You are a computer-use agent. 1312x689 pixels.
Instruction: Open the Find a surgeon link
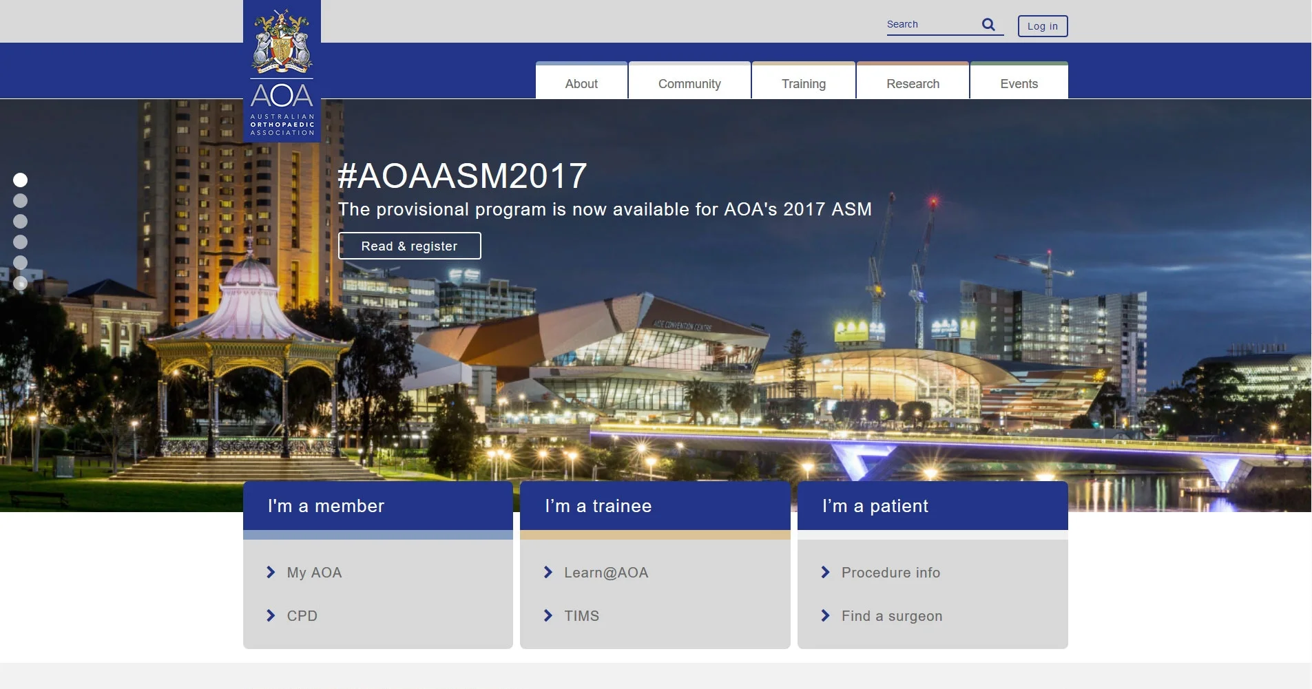coord(891,615)
